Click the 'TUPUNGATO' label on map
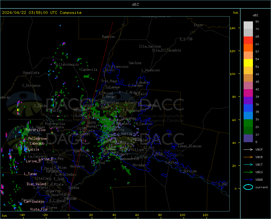 coord(54,171)
